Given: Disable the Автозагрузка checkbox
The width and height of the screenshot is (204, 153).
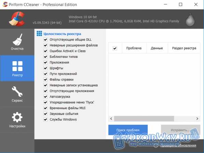Looking at the screenshot, I should (45, 97).
